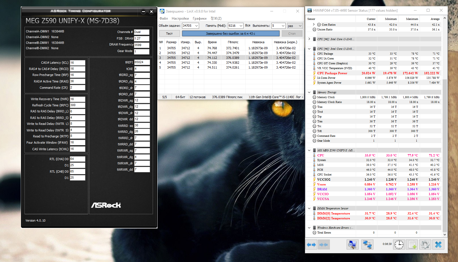458x262 pixels.
Task: Start logging with the sheet-plus icon in HWiNFO
Action: (412, 245)
